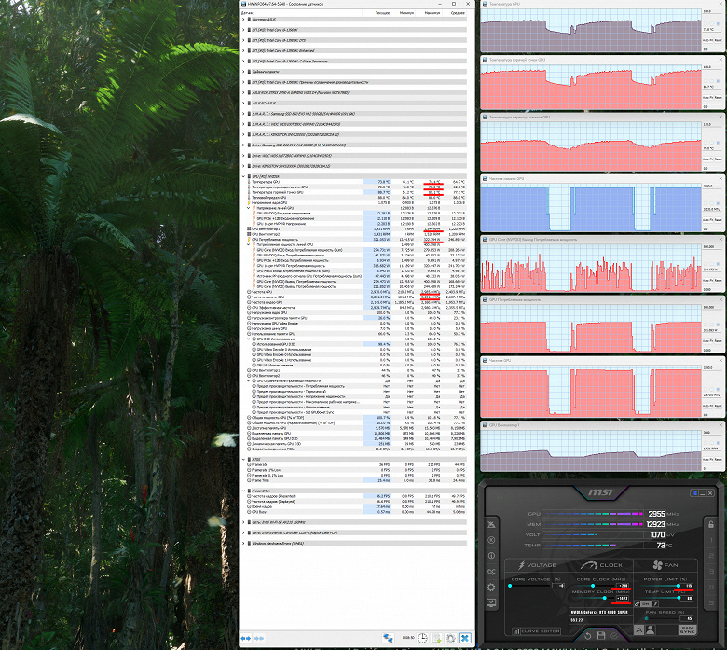Open the Afterburner information icon
This screenshot has height=650, width=727.
[491, 556]
